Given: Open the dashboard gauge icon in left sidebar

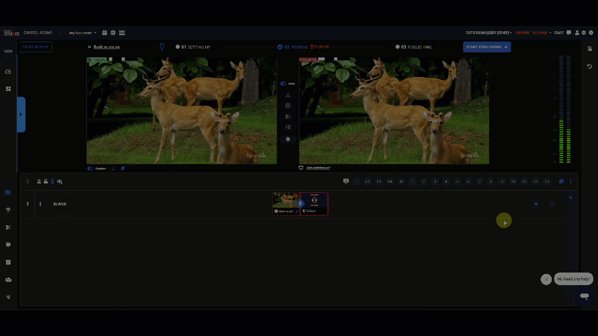Looking at the screenshot, I should pos(8,72).
